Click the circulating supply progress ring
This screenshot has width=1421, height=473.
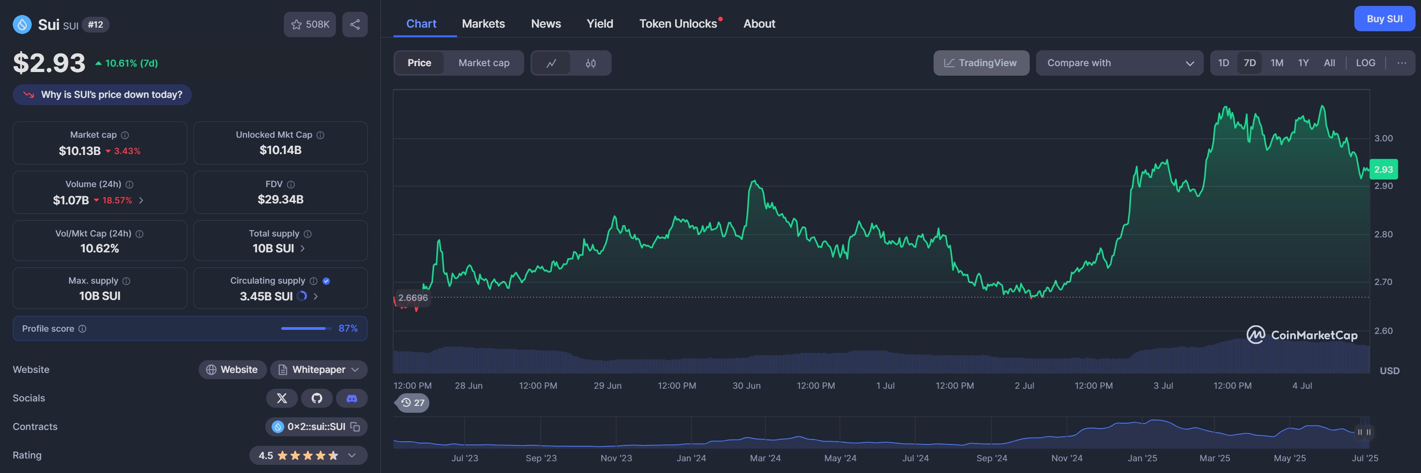tap(302, 296)
